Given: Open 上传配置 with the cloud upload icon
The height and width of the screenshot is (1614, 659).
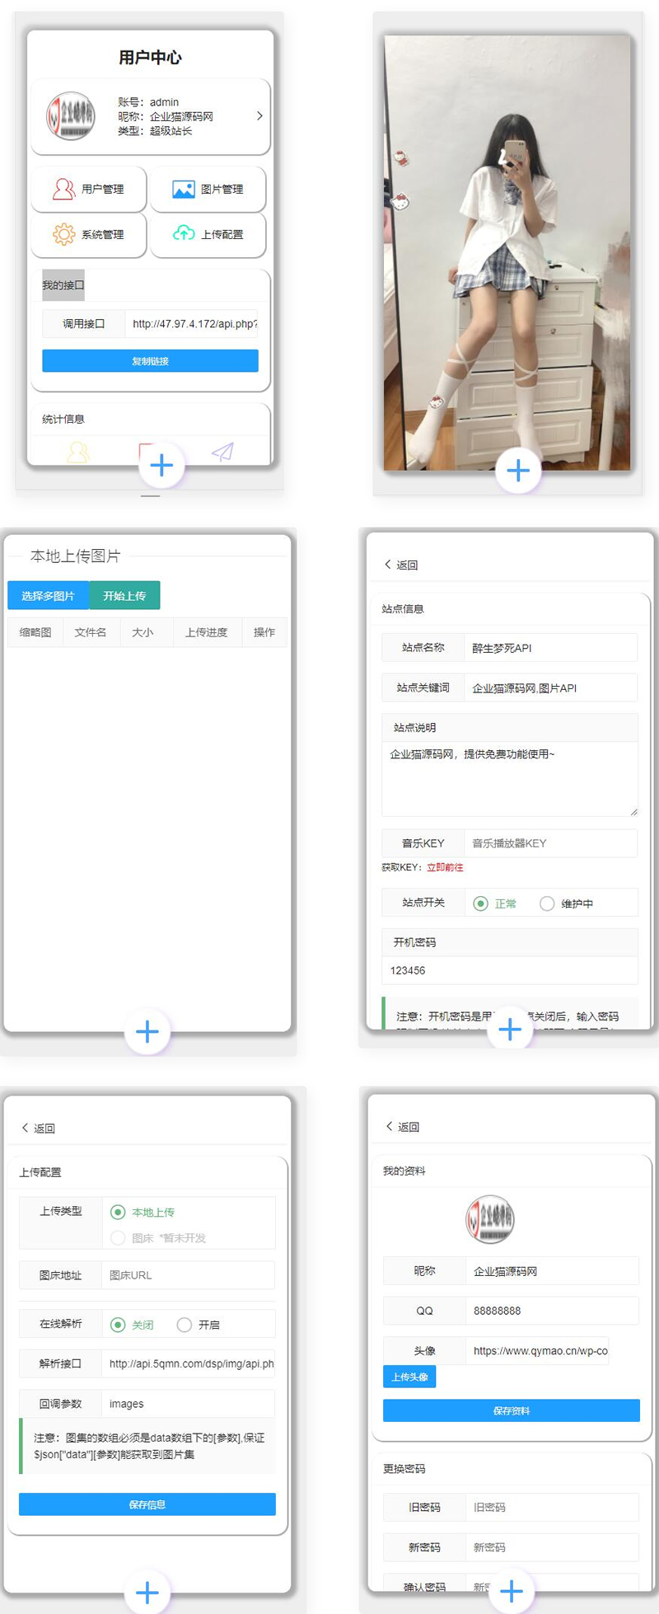Looking at the screenshot, I should click(208, 234).
